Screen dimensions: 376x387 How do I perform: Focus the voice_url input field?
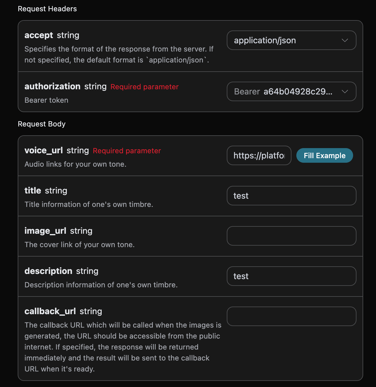click(259, 155)
